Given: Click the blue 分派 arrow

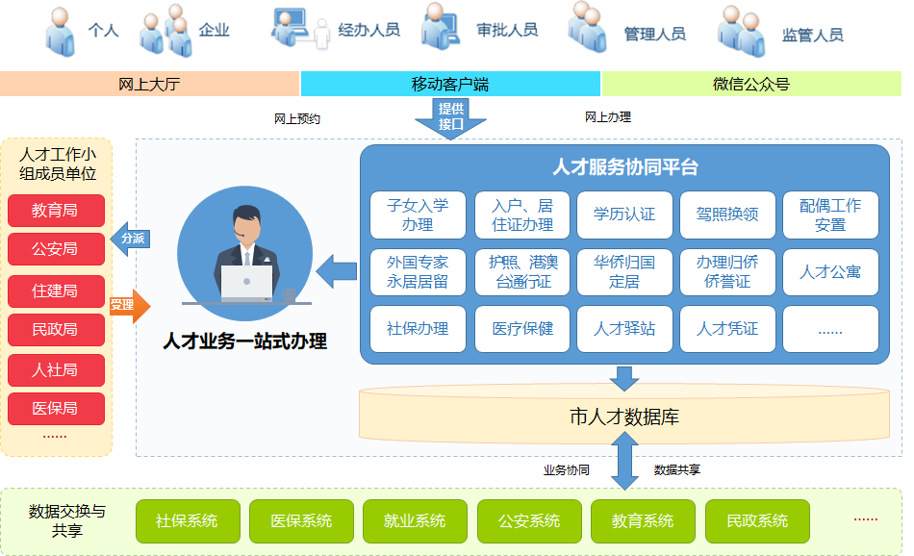Looking at the screenshot, I should pos(130,239).
